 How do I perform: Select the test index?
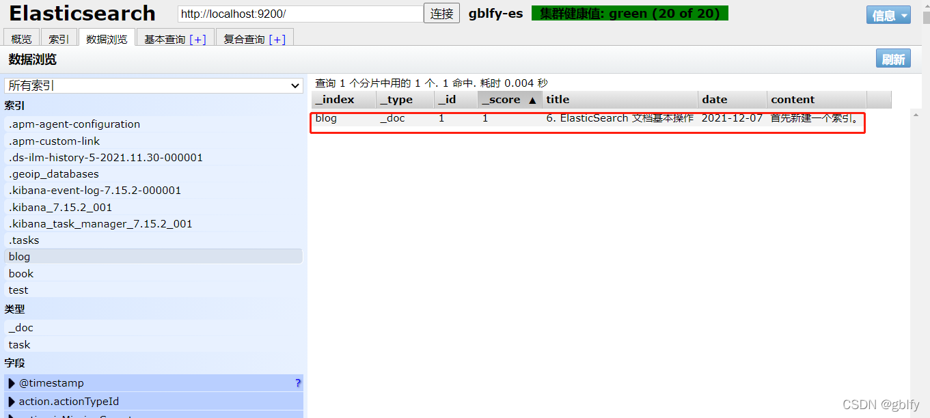coord(154,290)
